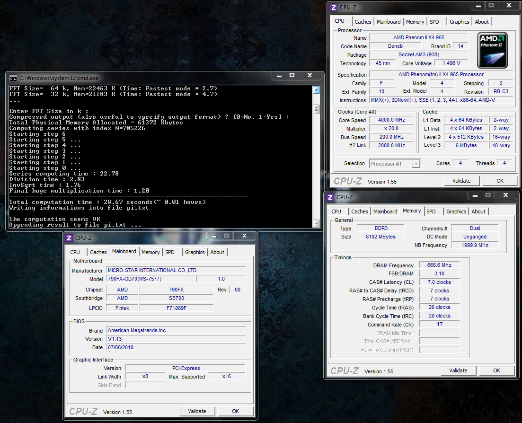Select SPD tab in the Memory CPU-Z window

(x=431, y=211)
